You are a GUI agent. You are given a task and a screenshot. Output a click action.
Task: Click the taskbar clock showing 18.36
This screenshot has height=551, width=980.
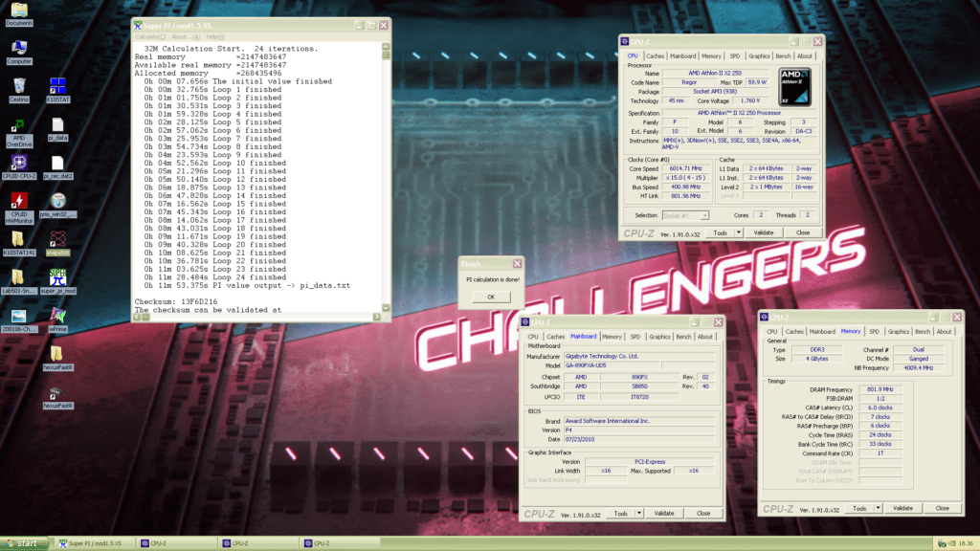click(x=966, y=543)
